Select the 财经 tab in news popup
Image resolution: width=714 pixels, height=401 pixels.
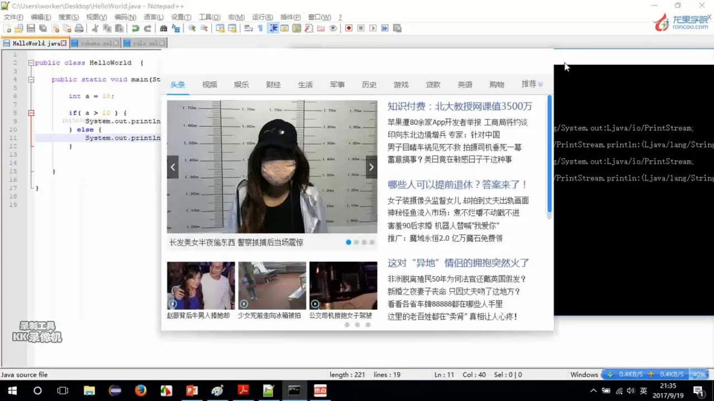click(273, 85)
